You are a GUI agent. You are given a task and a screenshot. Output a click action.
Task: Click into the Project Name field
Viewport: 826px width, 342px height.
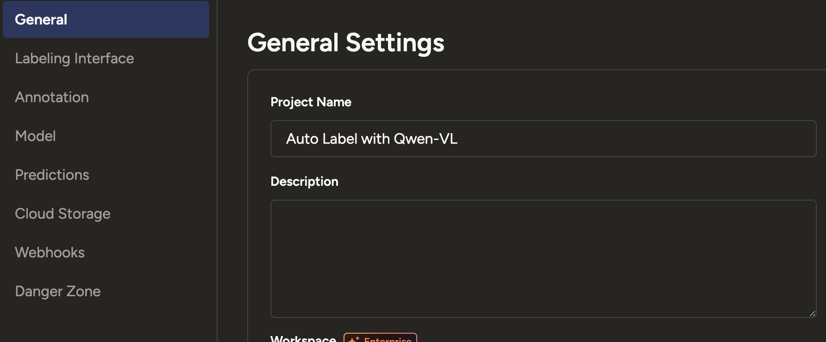click(543, 139)
